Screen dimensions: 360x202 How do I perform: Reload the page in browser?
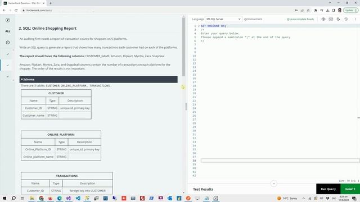(16, 10)
